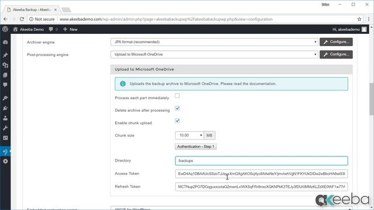374x210 pixels.
Task: Open Posts pin icon in sidebar
Action: (5, 55)
